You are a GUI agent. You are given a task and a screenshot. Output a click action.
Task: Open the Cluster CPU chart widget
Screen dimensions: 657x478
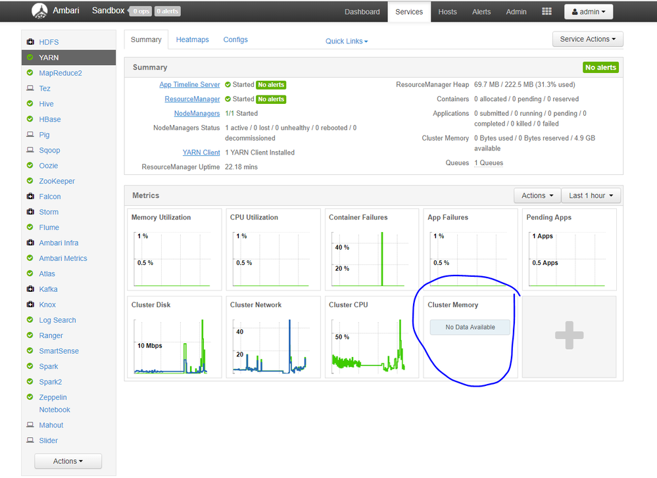click(372, 337)
